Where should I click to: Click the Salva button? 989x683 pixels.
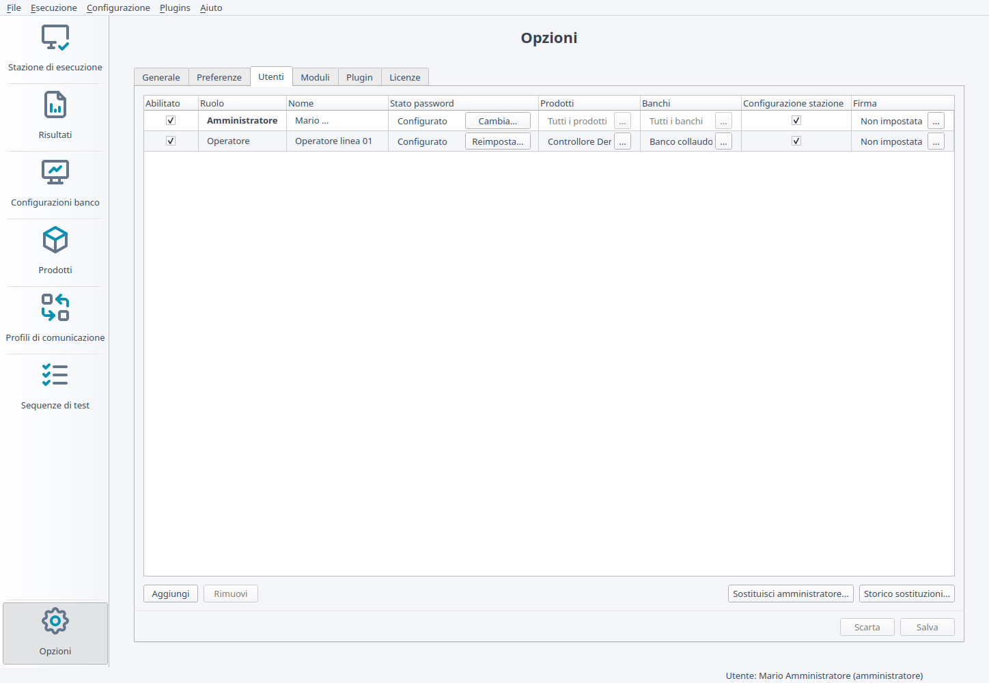(928, 627)
